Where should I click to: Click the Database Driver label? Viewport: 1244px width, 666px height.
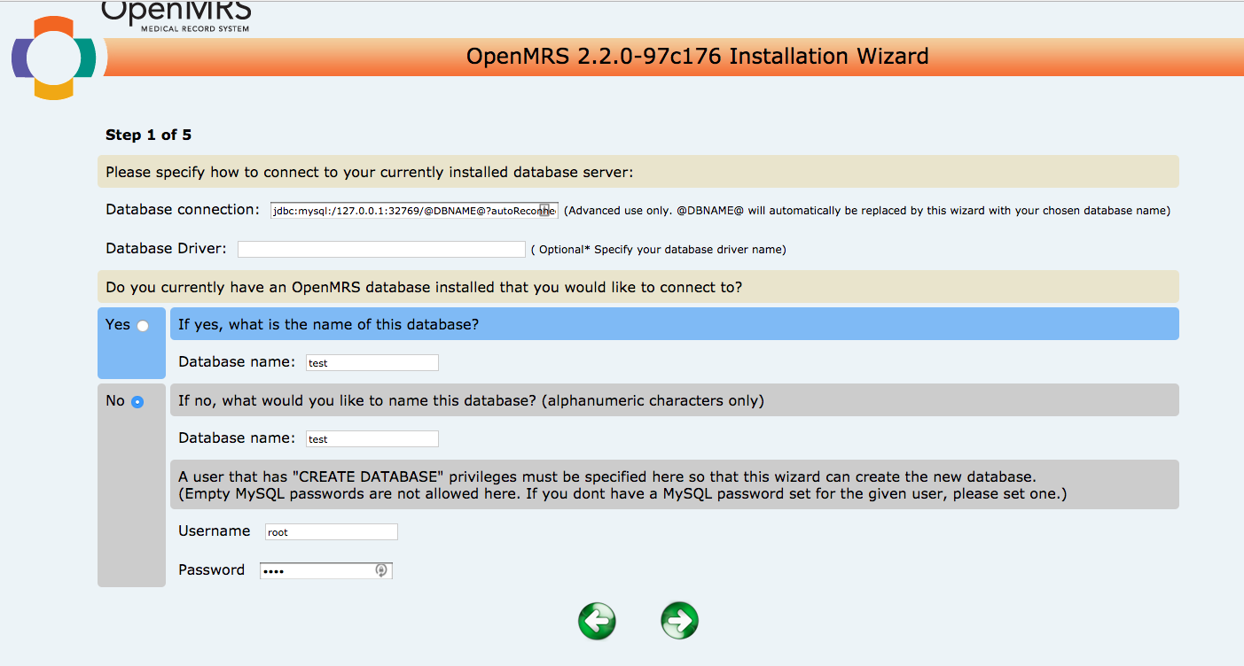pyautogui.click(x=166, y=249)
